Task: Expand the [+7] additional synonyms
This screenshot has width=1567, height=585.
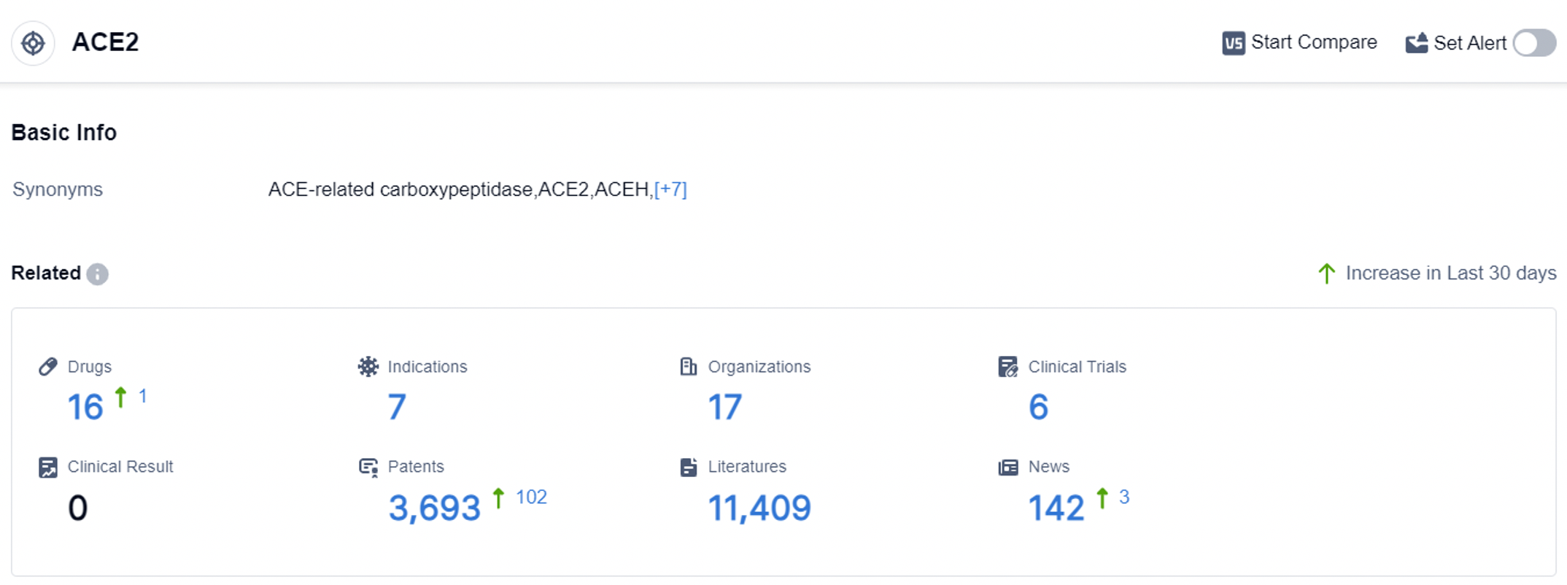Action: 670,190
